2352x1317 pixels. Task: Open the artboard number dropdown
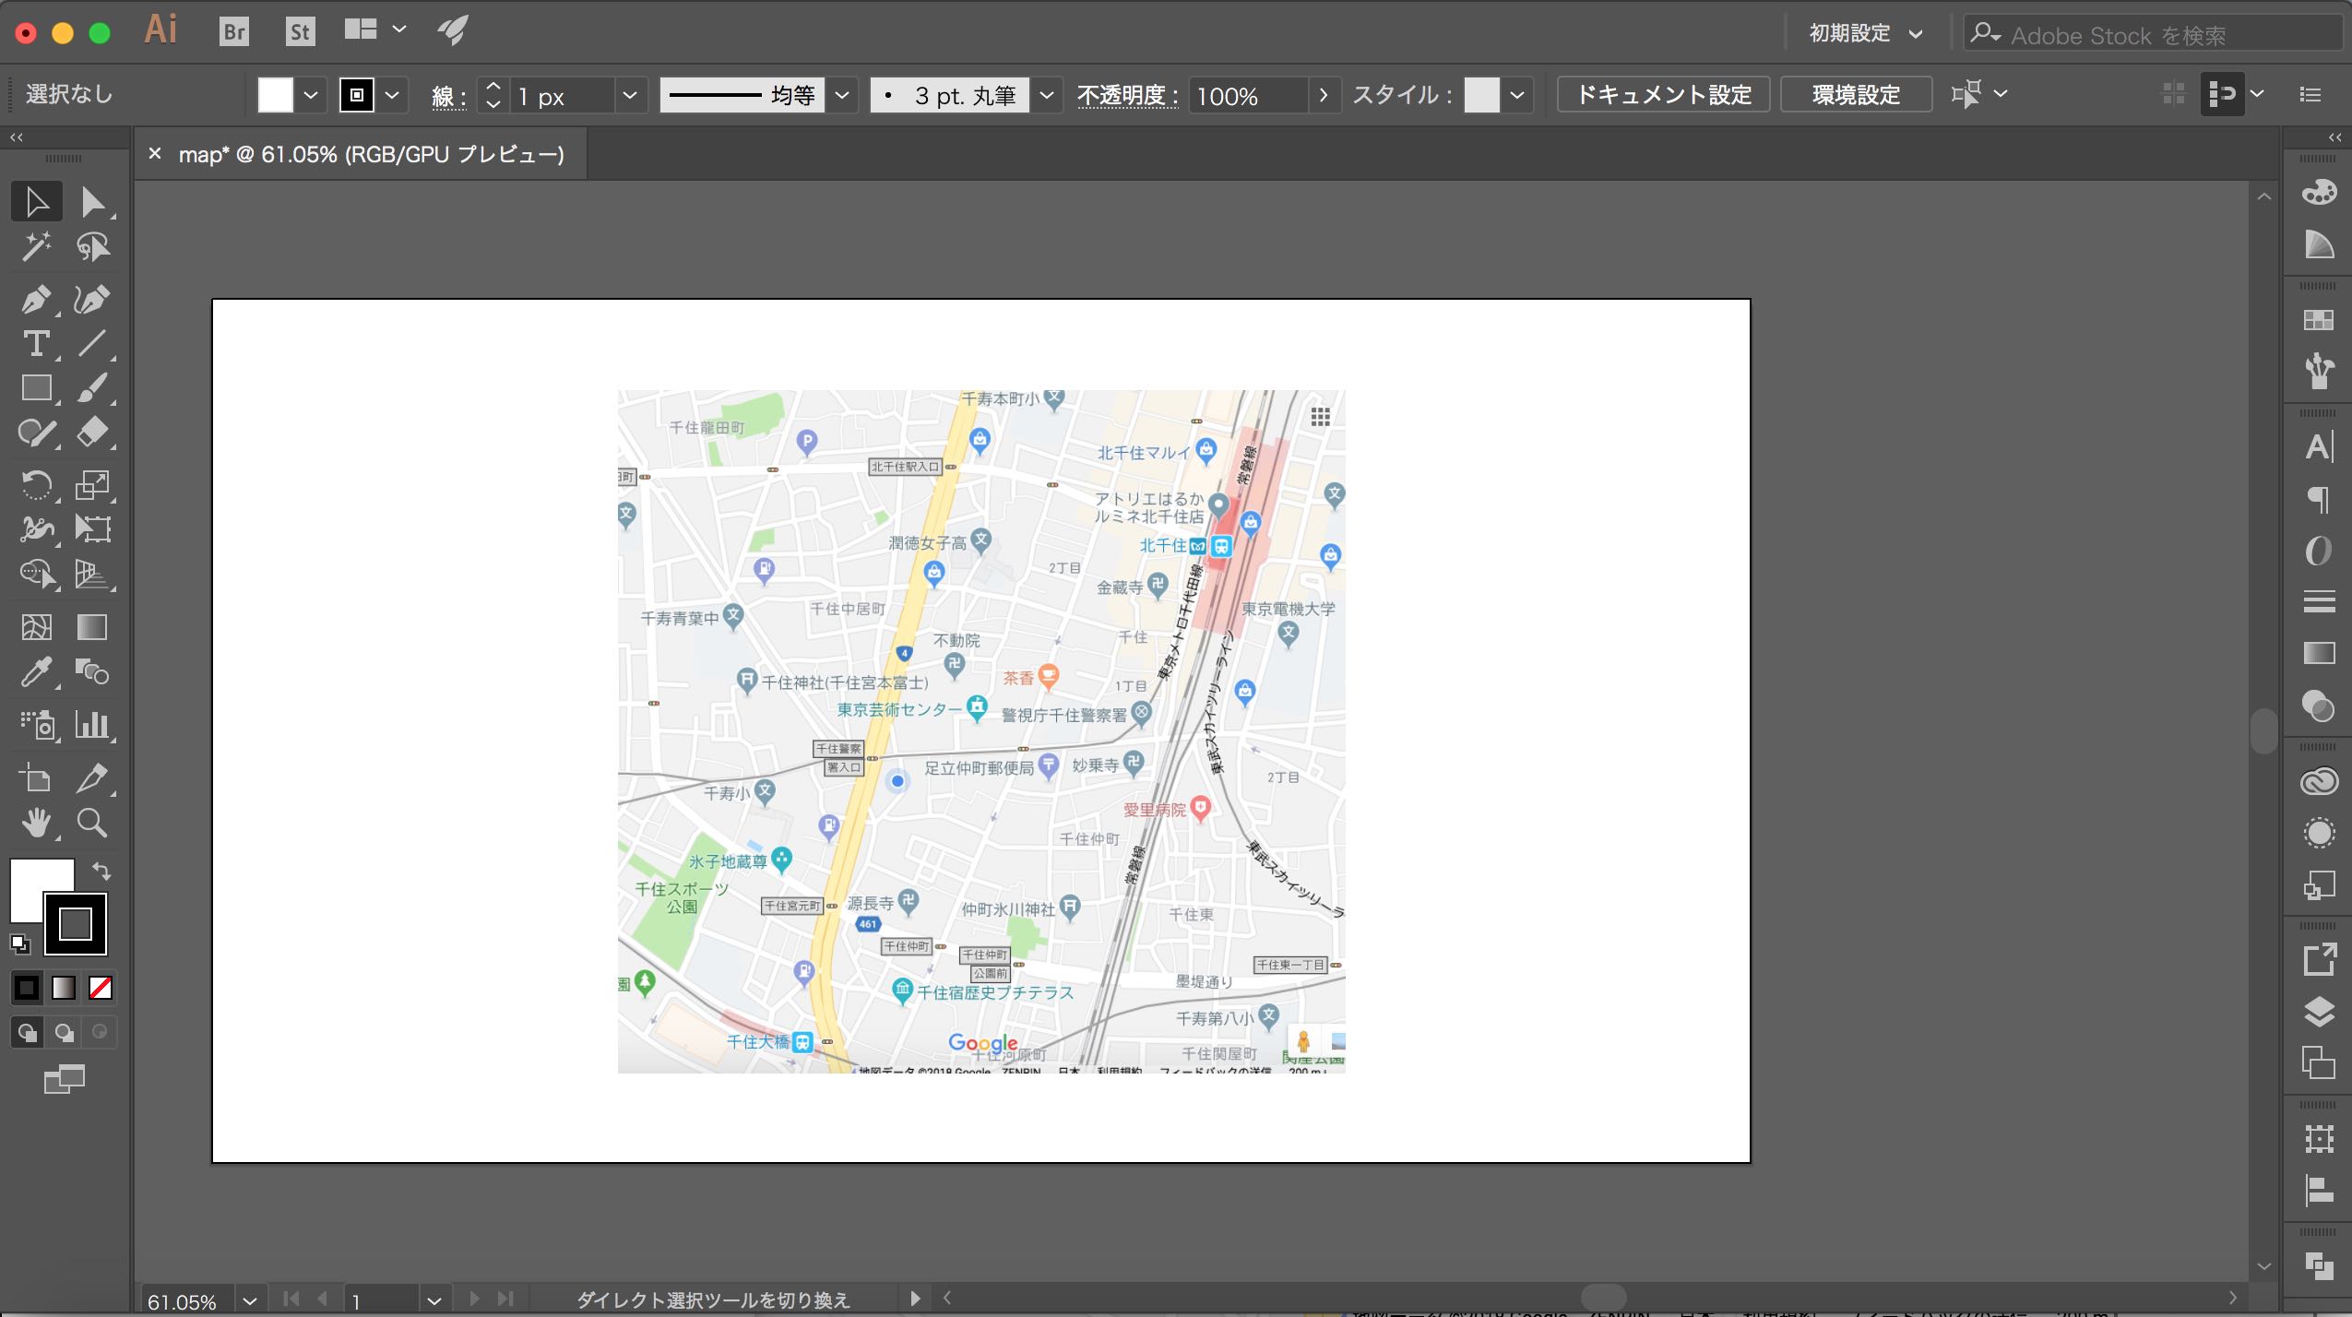tap(434, 1300)
